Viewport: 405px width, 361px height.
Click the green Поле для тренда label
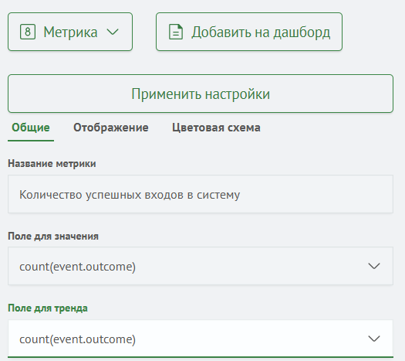coord(48,308)
